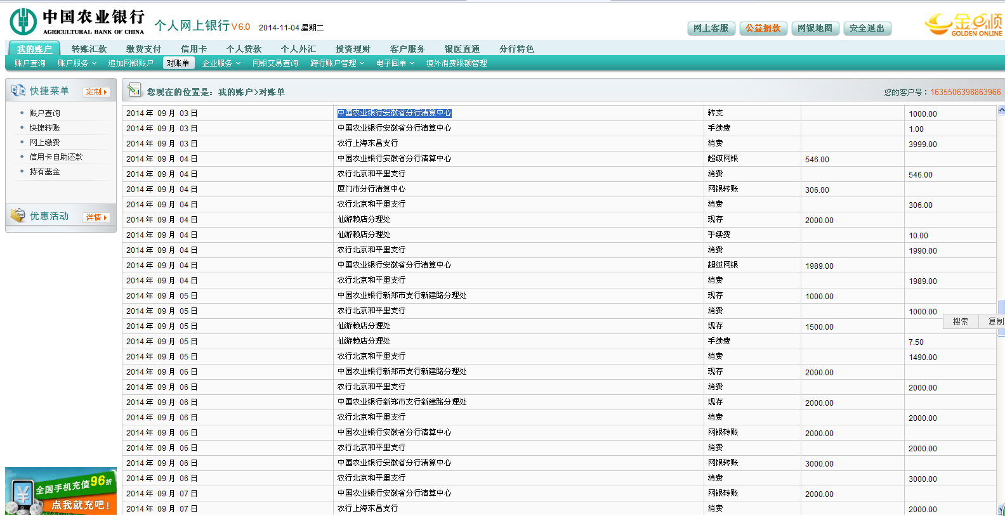Screen dimensions: 1005x516
Task: Click the 安全退出 button
Action: (x=867, y=29)
